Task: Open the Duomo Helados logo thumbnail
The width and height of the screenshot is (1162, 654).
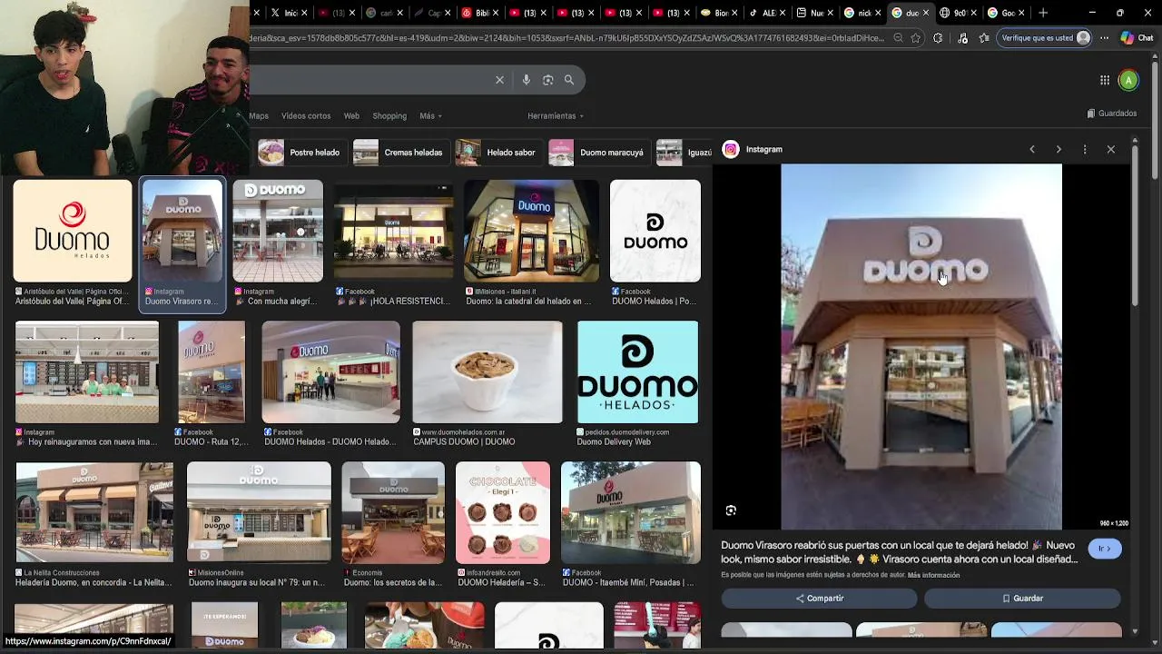Action: click(73, 232)
